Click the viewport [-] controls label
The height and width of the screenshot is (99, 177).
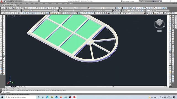point(6,16)
